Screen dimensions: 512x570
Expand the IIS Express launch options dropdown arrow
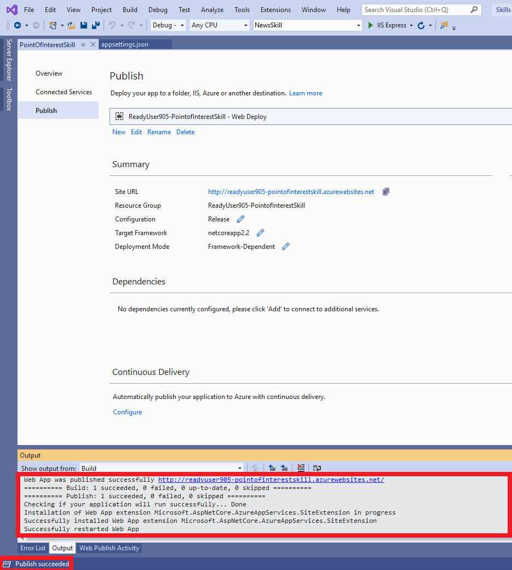coord(411,25)
